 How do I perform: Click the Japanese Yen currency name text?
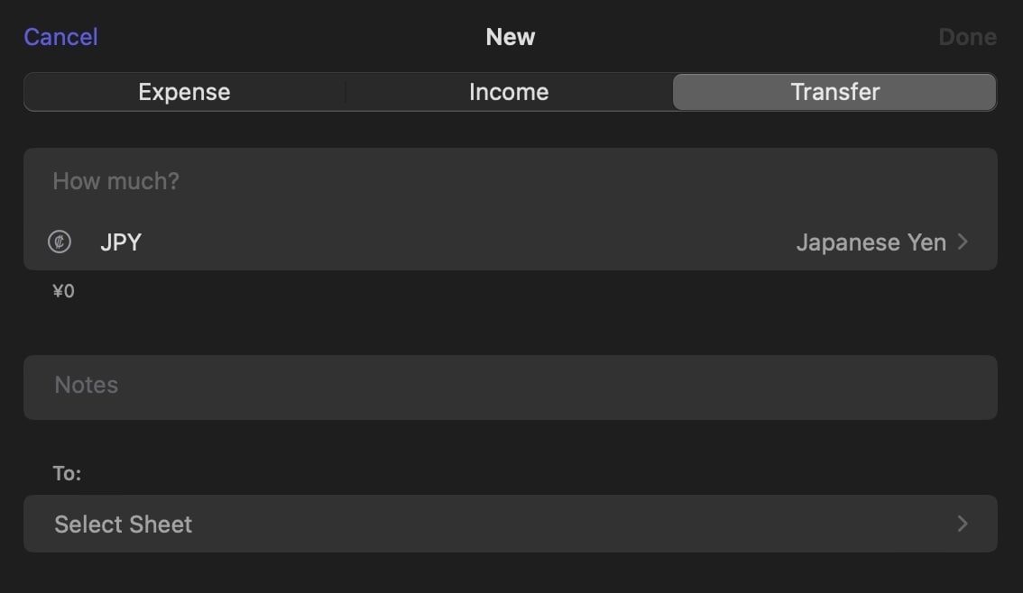[x=871, y=242]
